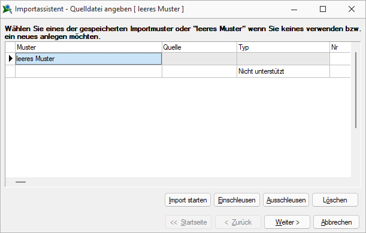Click the Quelle column header

tap(199, 47)
